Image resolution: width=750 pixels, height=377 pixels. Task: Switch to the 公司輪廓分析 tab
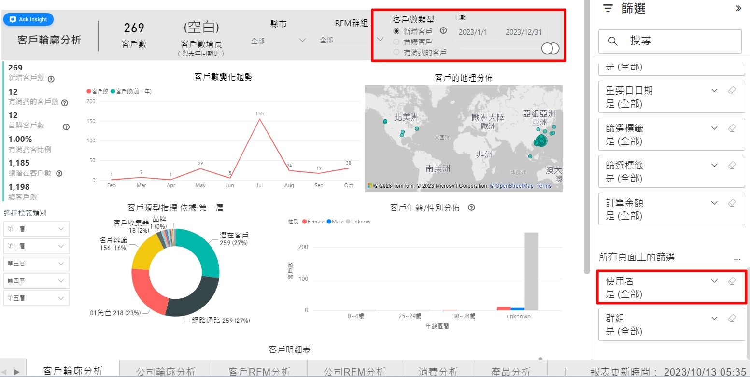click(x=166, y=371)
